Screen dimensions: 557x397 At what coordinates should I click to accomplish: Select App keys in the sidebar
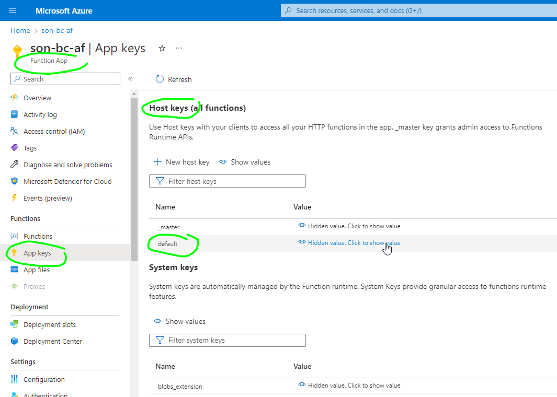37,253
